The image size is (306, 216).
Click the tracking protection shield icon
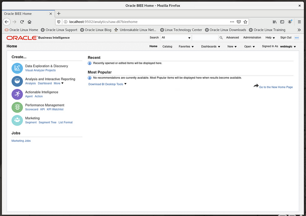[x=59, y=22]
